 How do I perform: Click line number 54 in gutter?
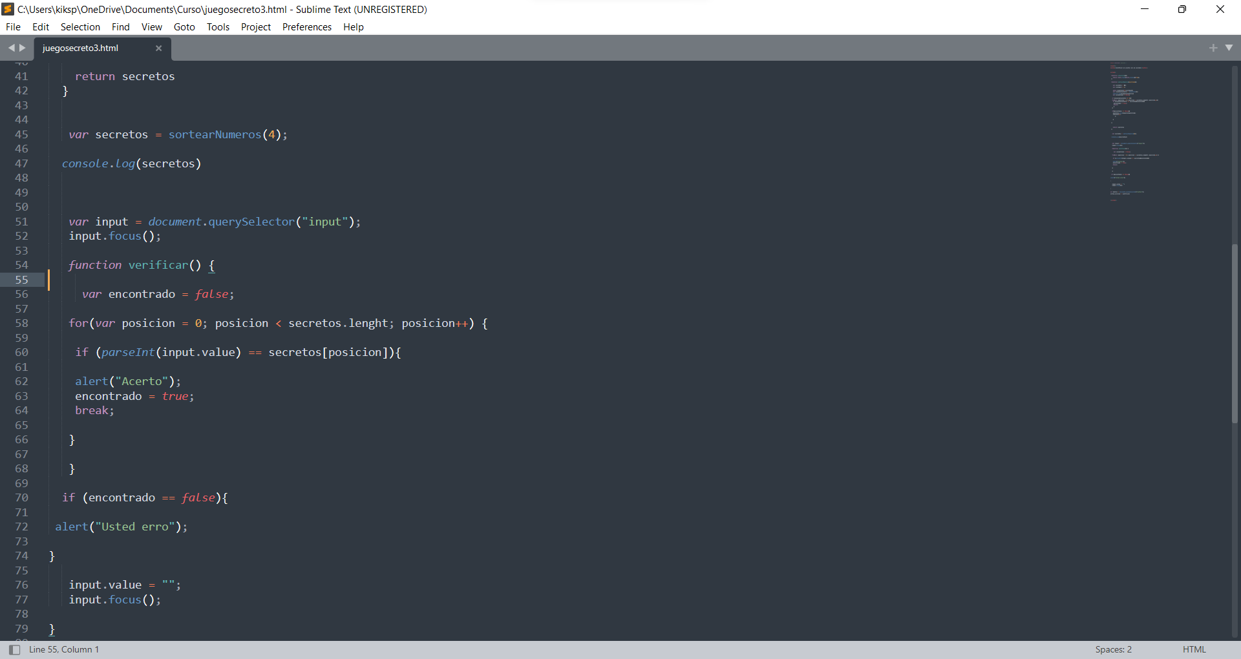(x=21, y=265)
